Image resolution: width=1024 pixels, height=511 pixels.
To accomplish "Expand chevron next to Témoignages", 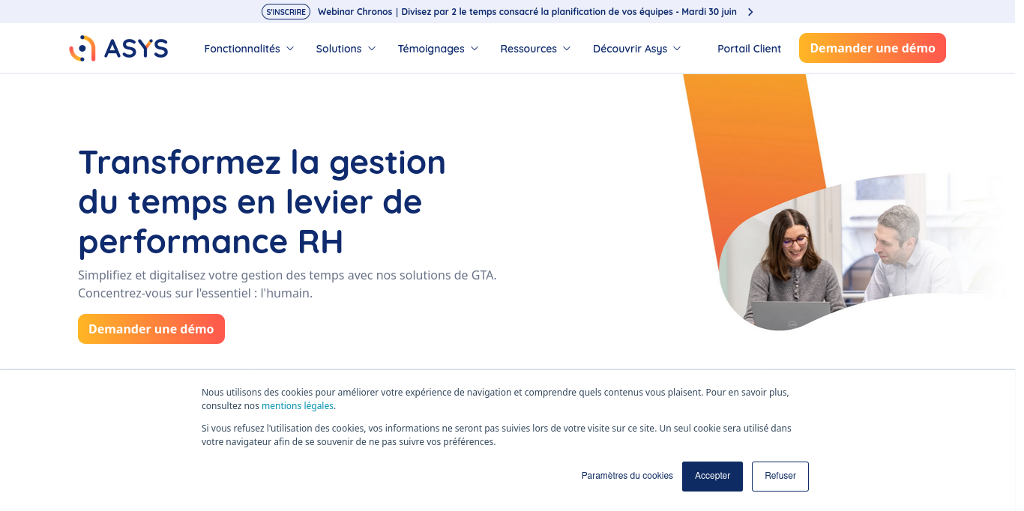I will [475, 49].
